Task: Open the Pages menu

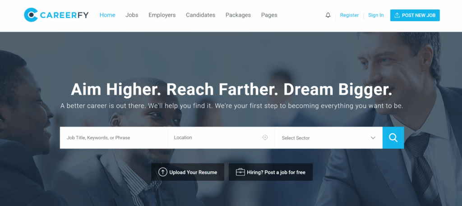Action: click(x=269, y=15)
